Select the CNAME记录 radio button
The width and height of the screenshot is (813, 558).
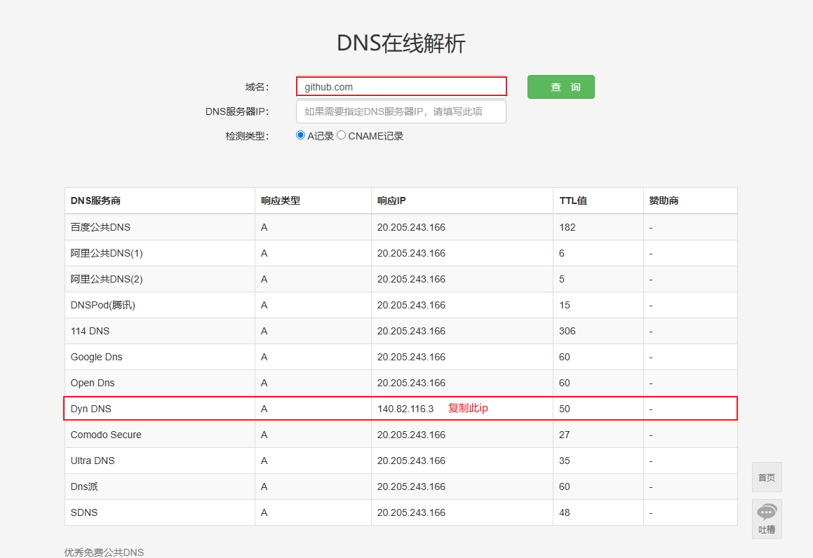341,135
